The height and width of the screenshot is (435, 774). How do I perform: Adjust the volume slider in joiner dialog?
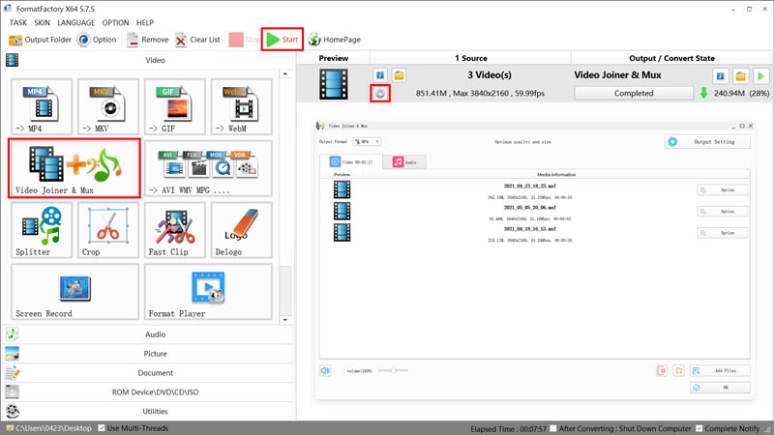pos(391,370)
